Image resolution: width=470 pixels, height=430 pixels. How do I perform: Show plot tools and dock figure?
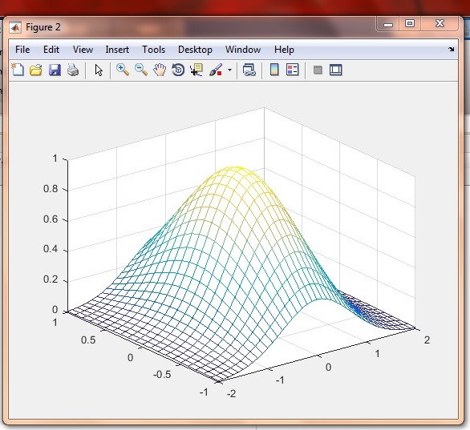point(336,70)
